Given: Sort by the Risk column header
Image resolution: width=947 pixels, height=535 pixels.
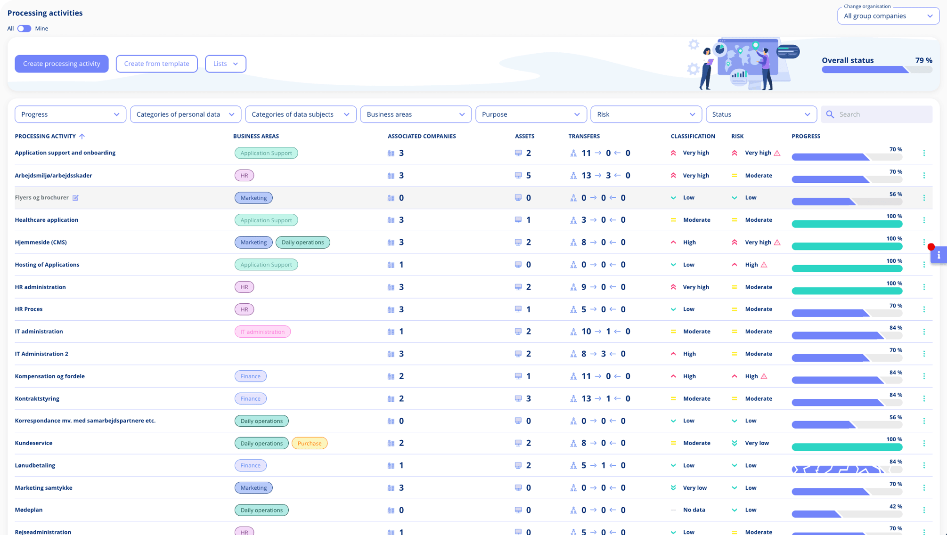Looking at the screenshot, I should (x=737, y=136).
